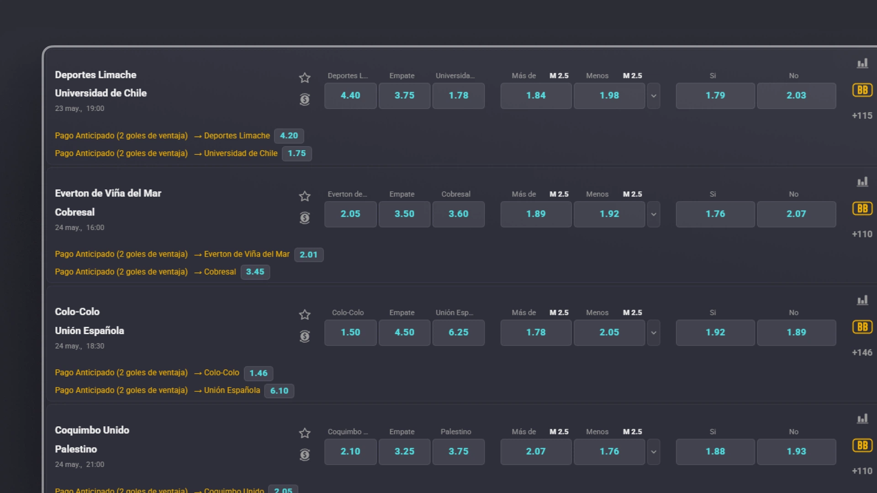Expand totals dropdown in Deportes Limache row

point(654,96)
